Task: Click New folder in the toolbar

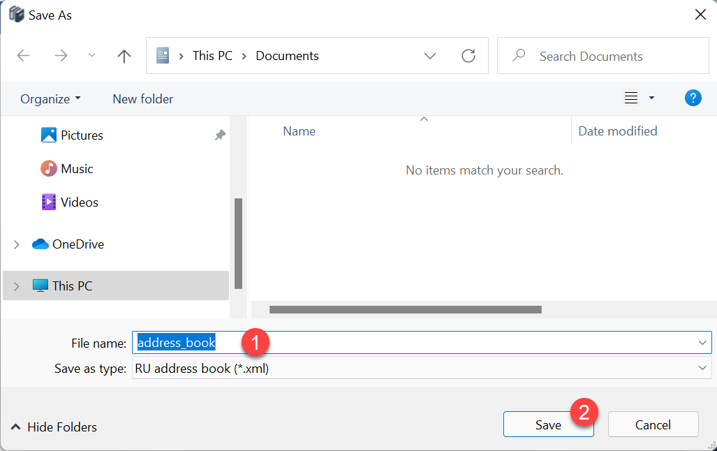Action: tap(142, 99)
